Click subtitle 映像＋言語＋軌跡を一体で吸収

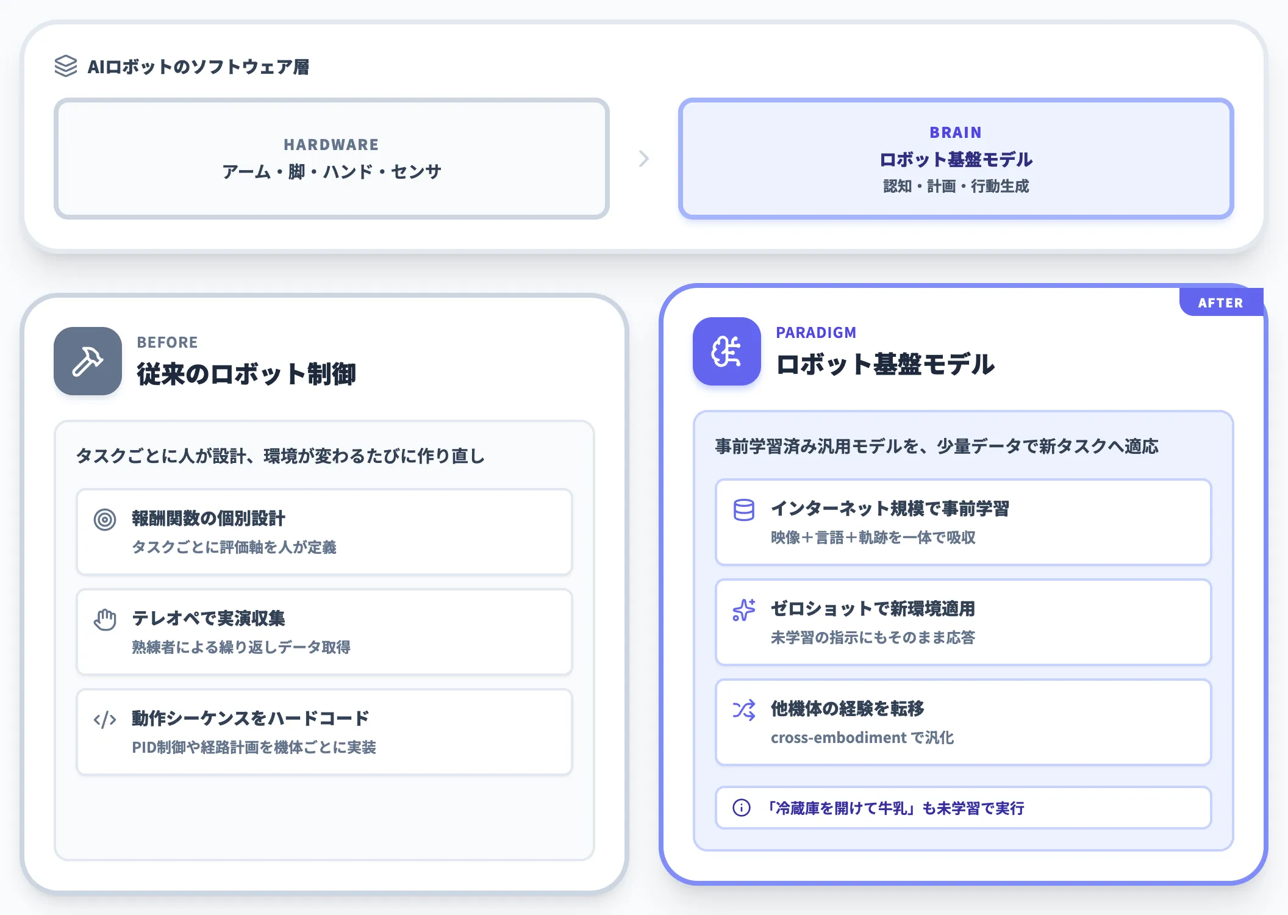(x=873, y=537)
